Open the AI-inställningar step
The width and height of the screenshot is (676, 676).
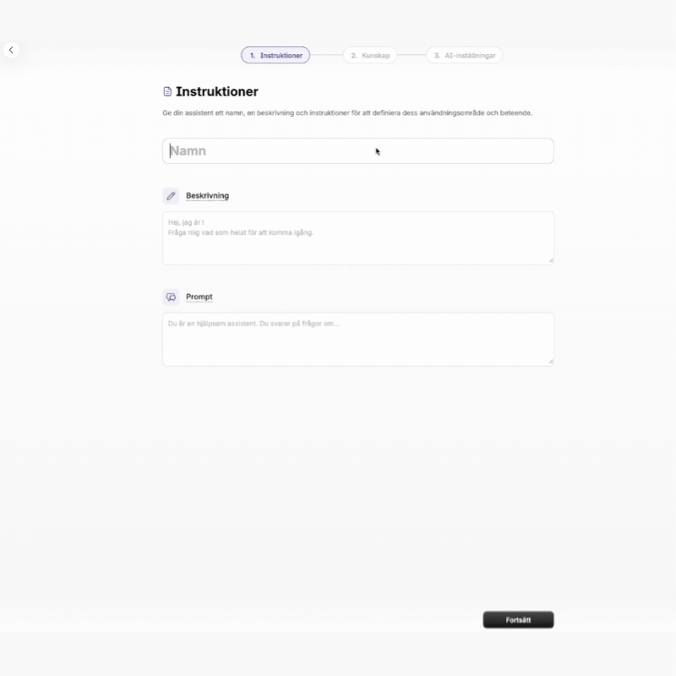click(x=465, y=56)
